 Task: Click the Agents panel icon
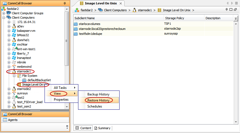5,120
